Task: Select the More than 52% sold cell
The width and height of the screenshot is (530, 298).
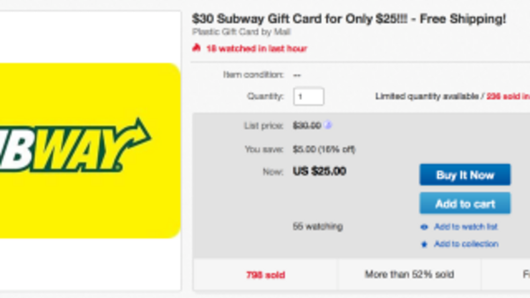Action: [409, 274]
